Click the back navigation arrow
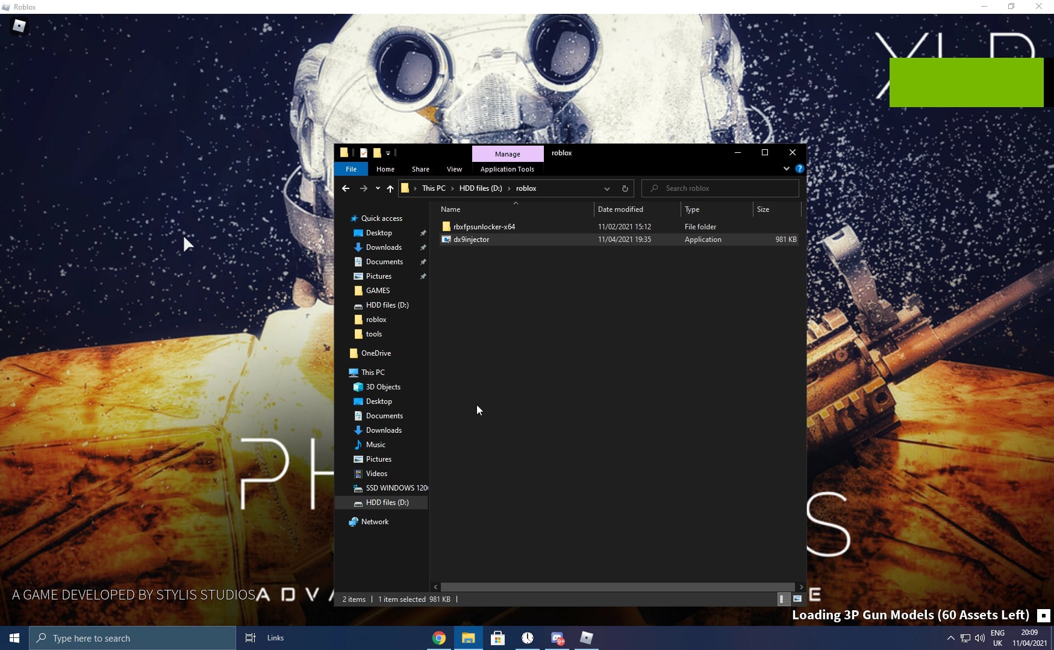Image resolution: width=1054 pixels, height=650 pixels. pyautogui.click(x=346, y=188)
